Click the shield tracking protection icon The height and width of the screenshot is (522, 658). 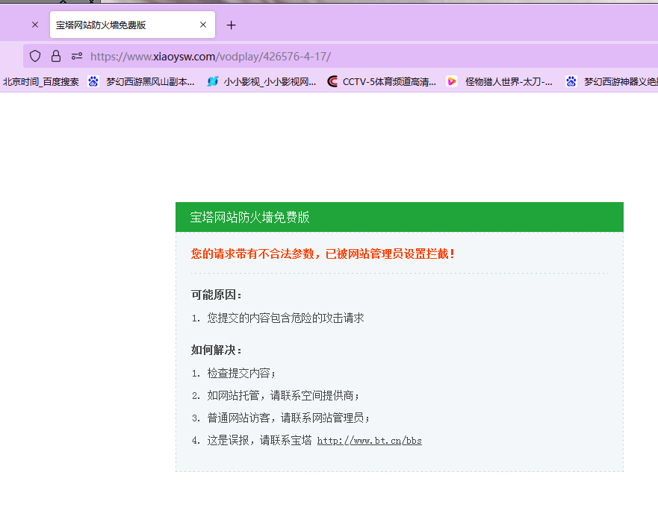tap(35, 56)
